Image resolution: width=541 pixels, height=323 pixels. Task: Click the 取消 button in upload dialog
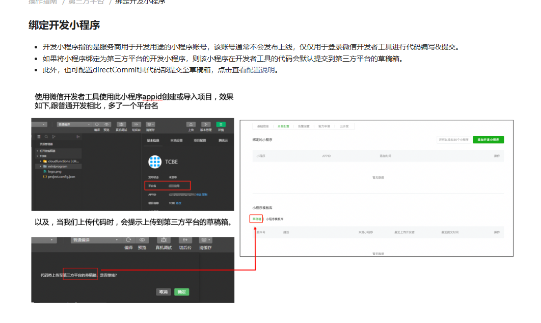(163, 292)
